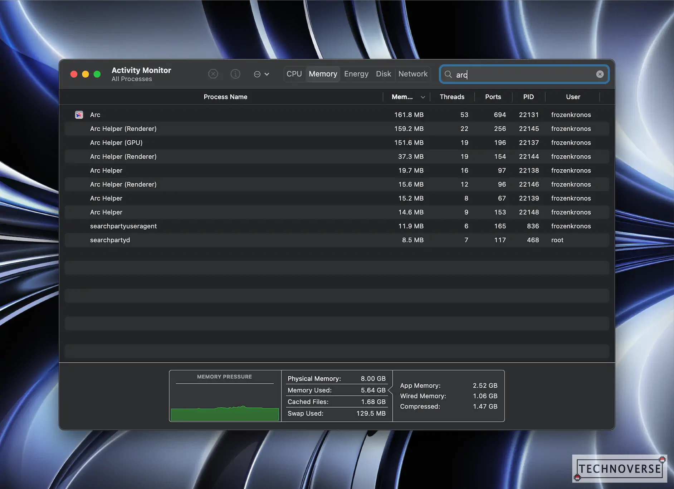This screenshot has height=489, width=674.
Task: Switch to the Memory tab
Action: [323, 74]
